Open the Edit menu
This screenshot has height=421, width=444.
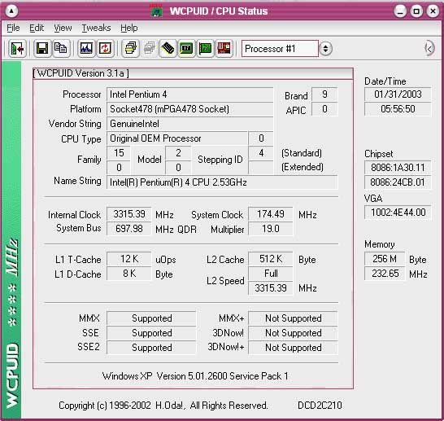coord(37,28)
